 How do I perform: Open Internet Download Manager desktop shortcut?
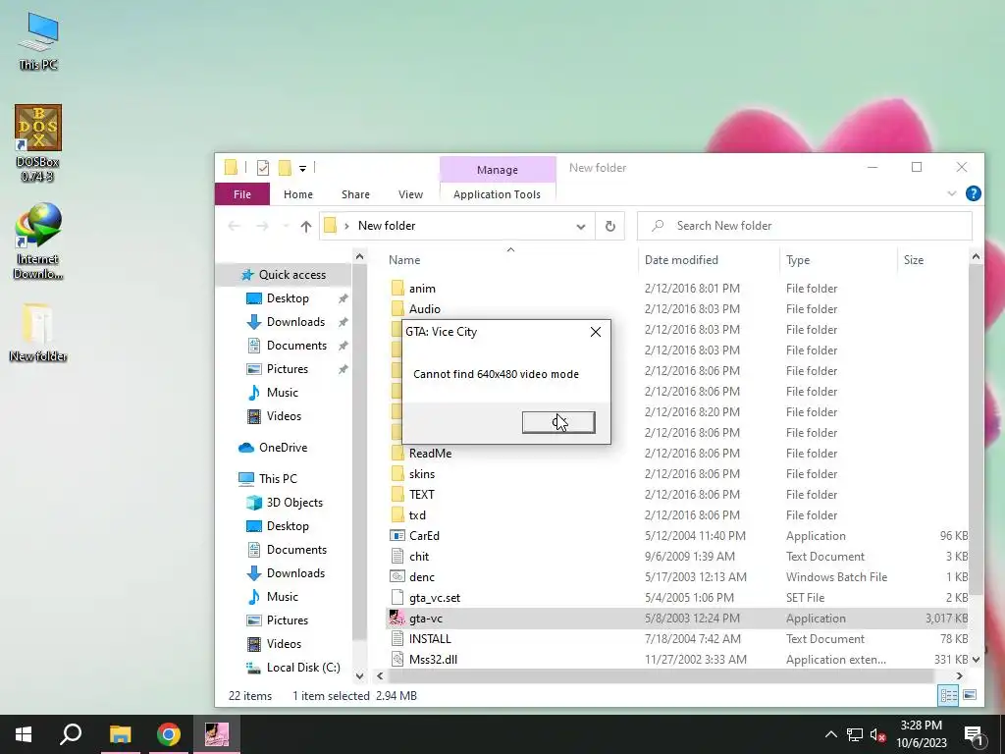click(38, 242)
